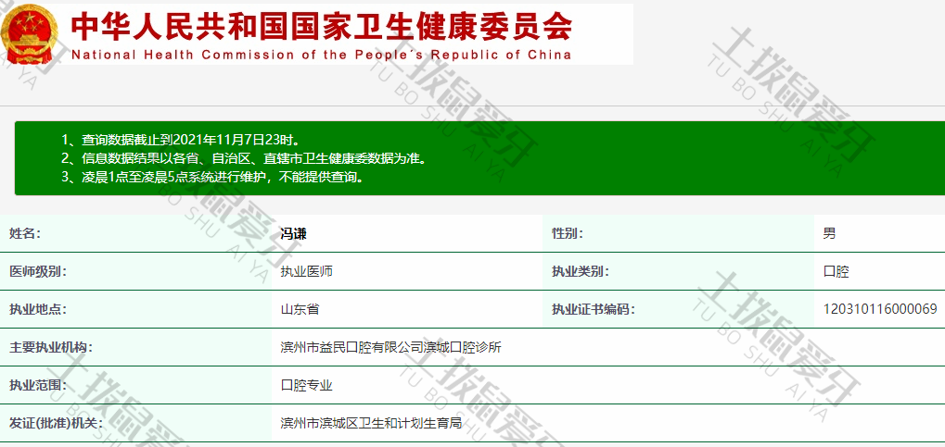Click the 中华人民共和国国家卫生健康委员会 header title
Screen dimensions: 945x447
(x=321, y=25)
